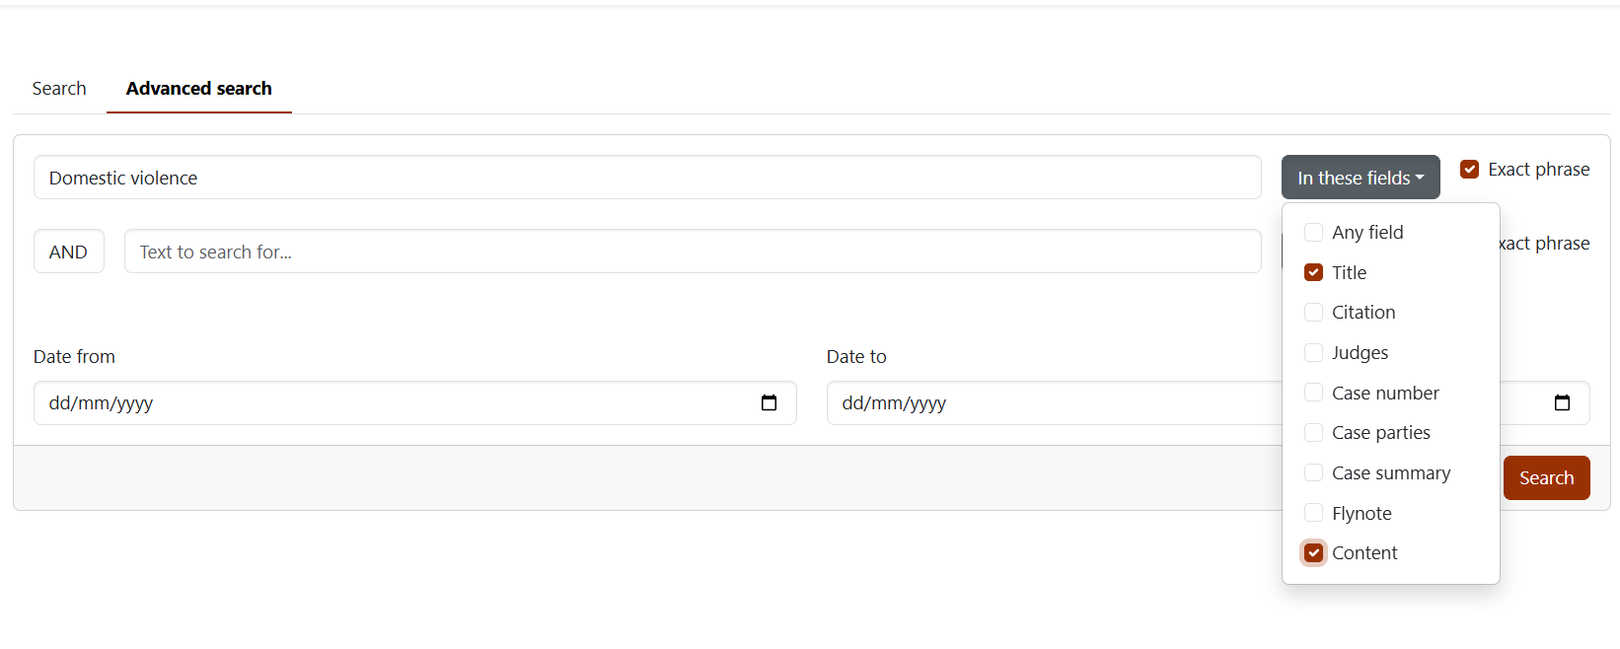
Task: Open the Date to calendar picker icon
Action: coord(1562,402)
